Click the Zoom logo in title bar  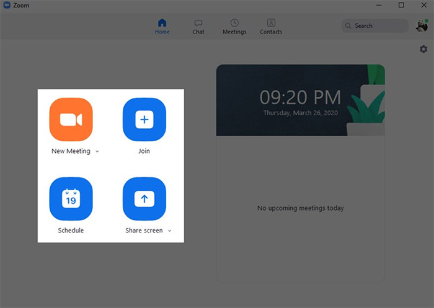pos(7,5)
